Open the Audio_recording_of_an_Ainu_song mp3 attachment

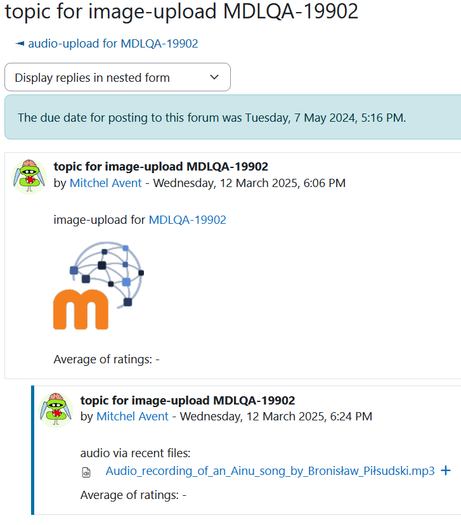coord(270,470)
